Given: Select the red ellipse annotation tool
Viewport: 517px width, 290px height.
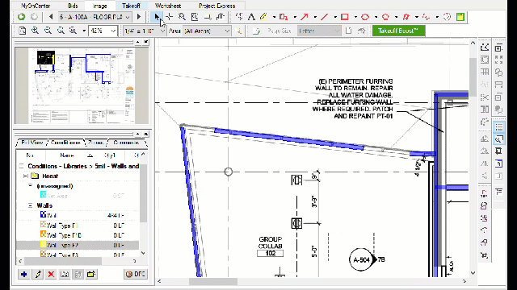Looking at the screenshot, I should pyautogui.click(x=365, y=17).
